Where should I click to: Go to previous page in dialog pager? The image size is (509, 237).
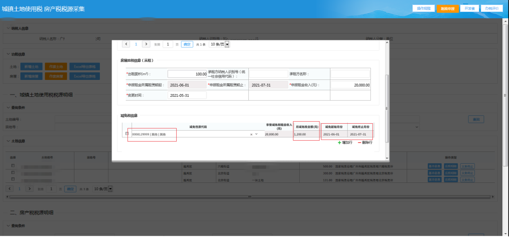pyautogui.click(x=126, y=44)
